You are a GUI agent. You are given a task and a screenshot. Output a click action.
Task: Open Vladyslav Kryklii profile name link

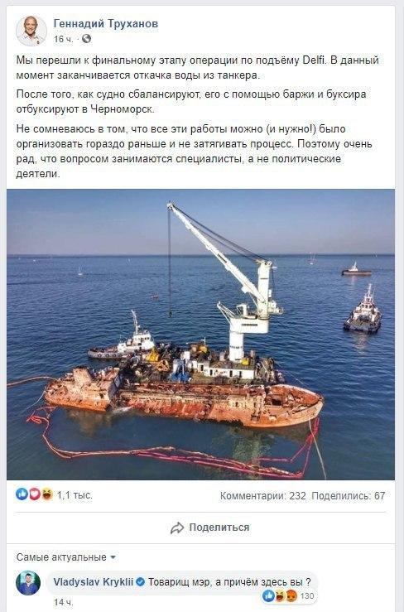click(94, 582)
